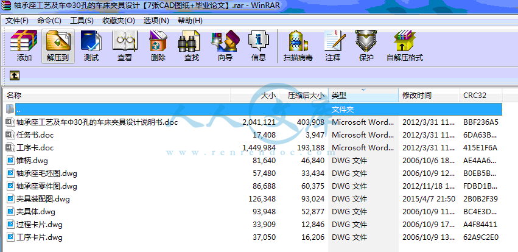Viewport: 518px width, 252px height.
Task: Select the file 工序卡片.dwg
Action: 40,237
